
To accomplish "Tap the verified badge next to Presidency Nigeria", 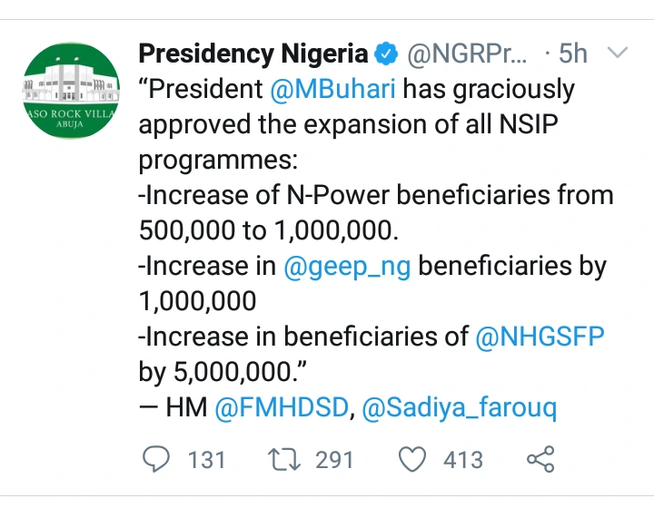I will 386,54.
